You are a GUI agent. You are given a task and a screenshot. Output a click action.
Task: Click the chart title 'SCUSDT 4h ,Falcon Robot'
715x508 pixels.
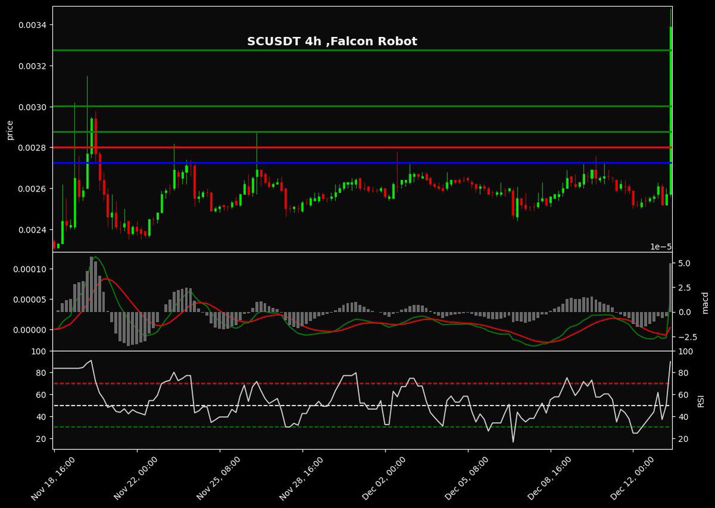point(332,41)
